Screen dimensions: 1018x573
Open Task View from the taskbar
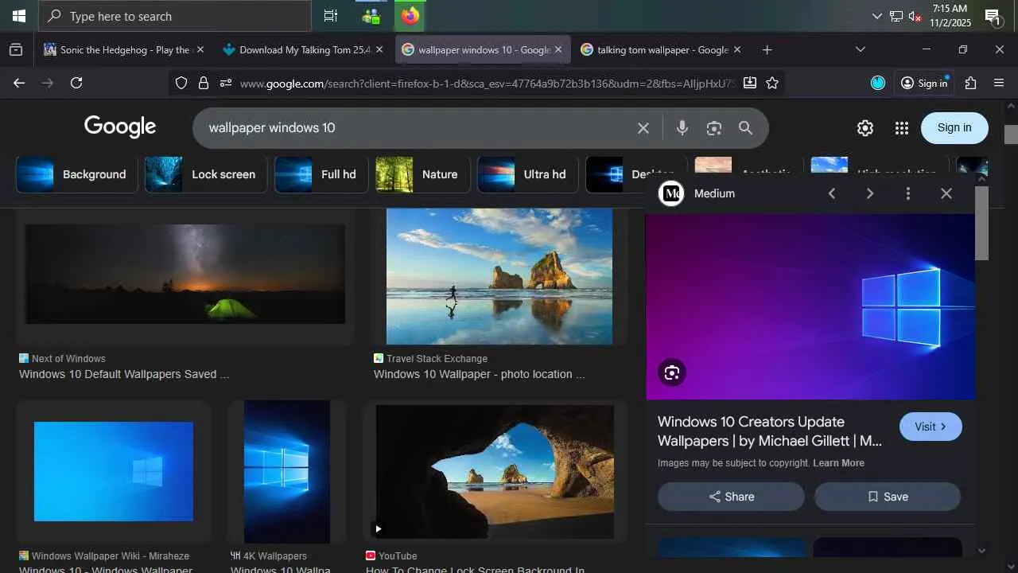coord(331,16)
